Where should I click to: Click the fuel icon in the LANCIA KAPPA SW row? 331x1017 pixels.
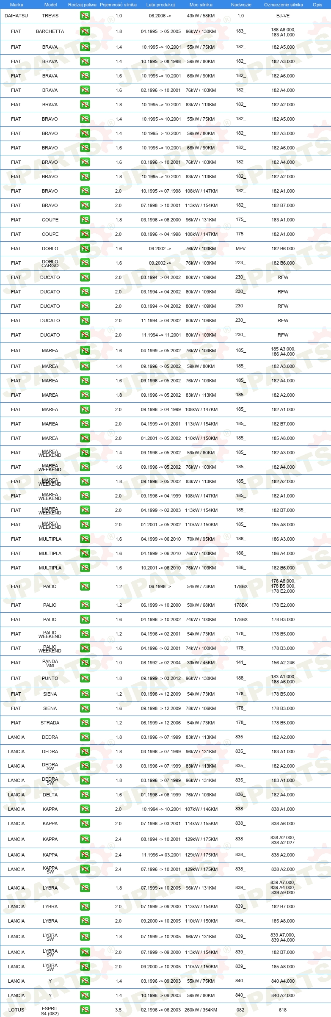coord(85,869)
